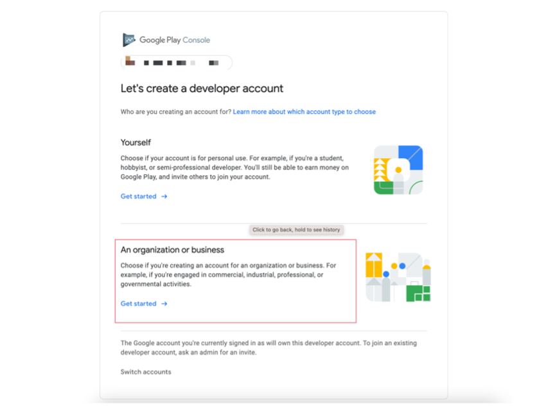Click the "Click to go back" tooltip

pos(296,230)
